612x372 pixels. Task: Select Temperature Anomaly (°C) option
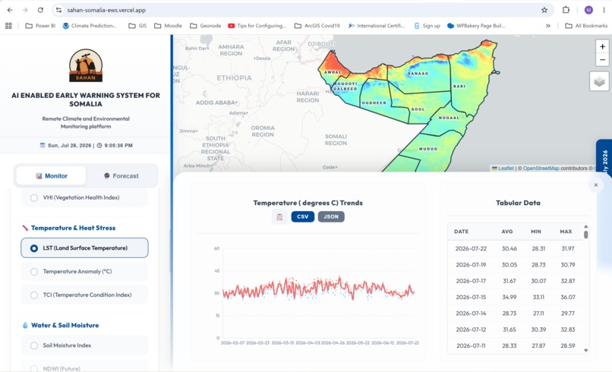(x=85, y=271)
